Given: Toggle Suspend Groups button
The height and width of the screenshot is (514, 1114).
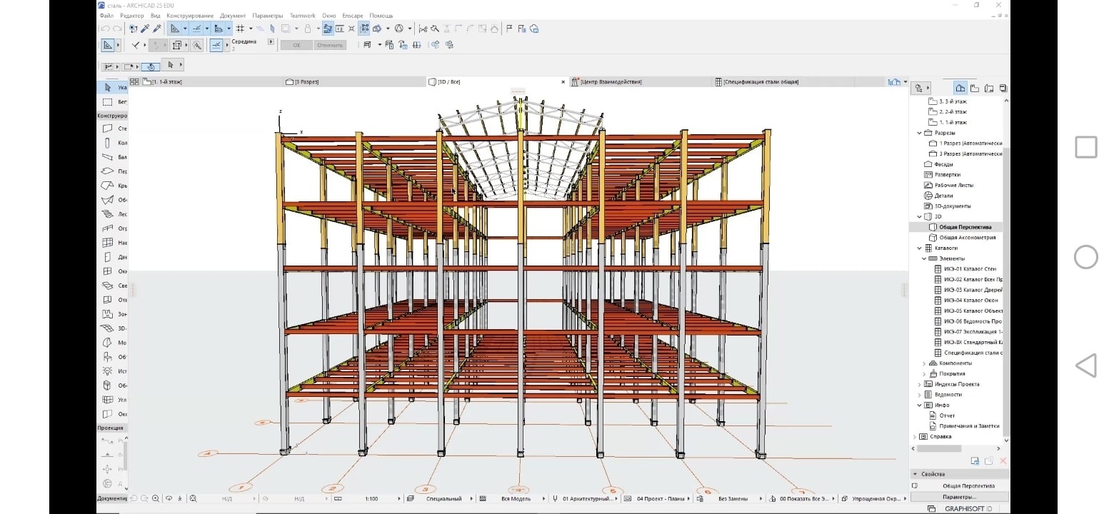Looking at the screenshot, I should [x=364, y=29].
